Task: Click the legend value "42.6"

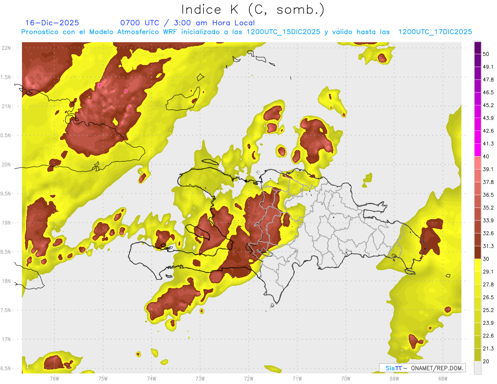Action: point(488,131)
